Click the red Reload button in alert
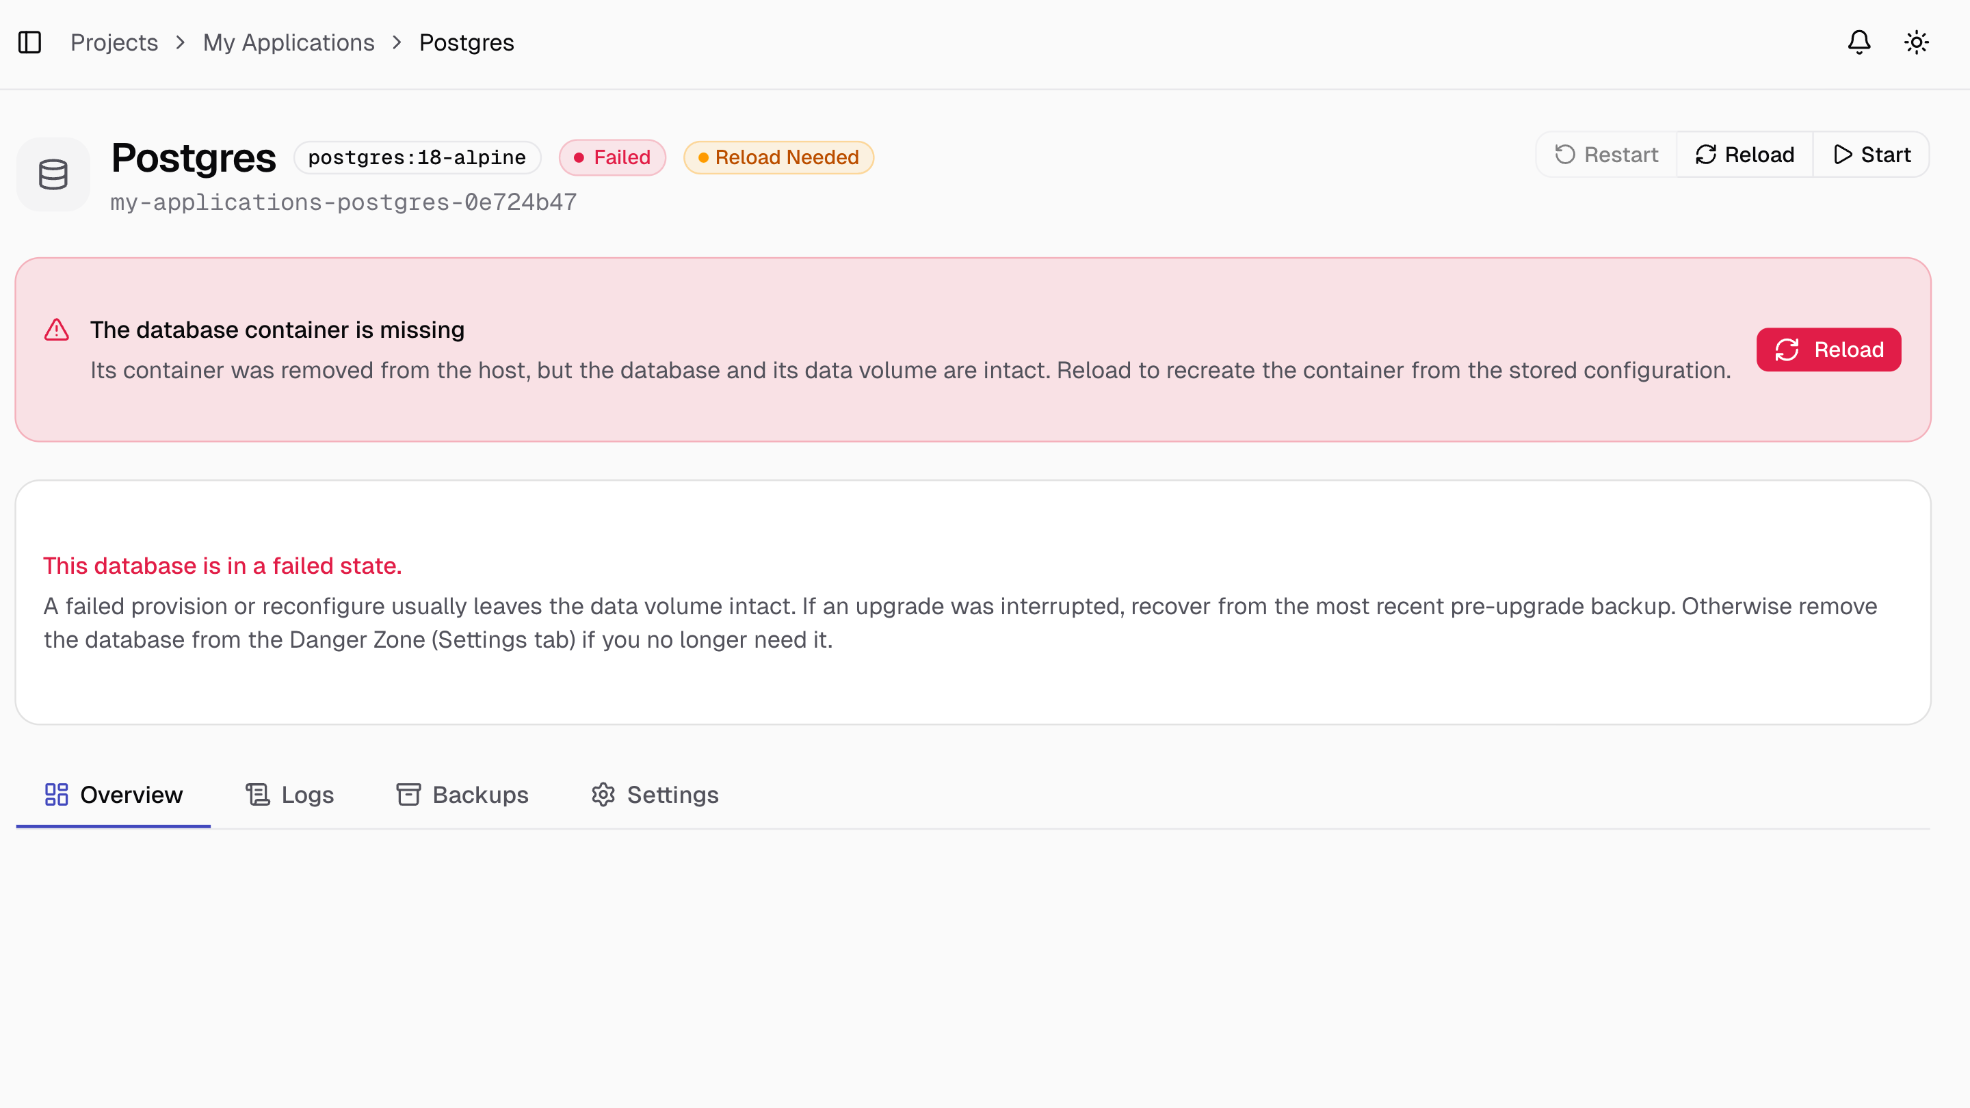Image resolution: width=1970 pixels, height=1108 pixels. 1828,349
